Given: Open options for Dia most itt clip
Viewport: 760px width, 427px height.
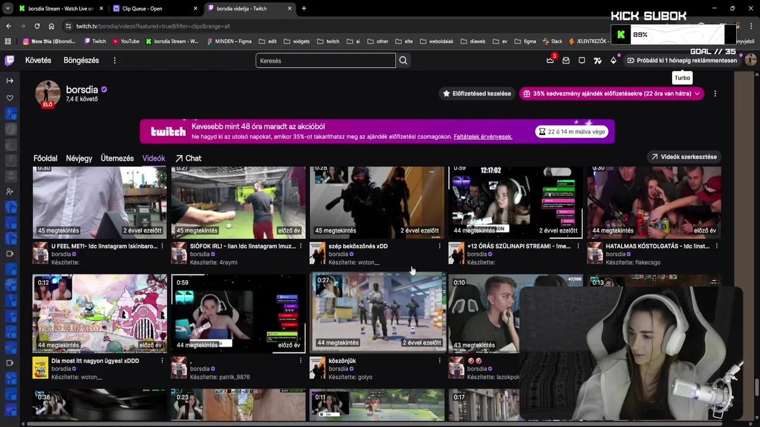Looking at the screenshot, I should point(162,361).
